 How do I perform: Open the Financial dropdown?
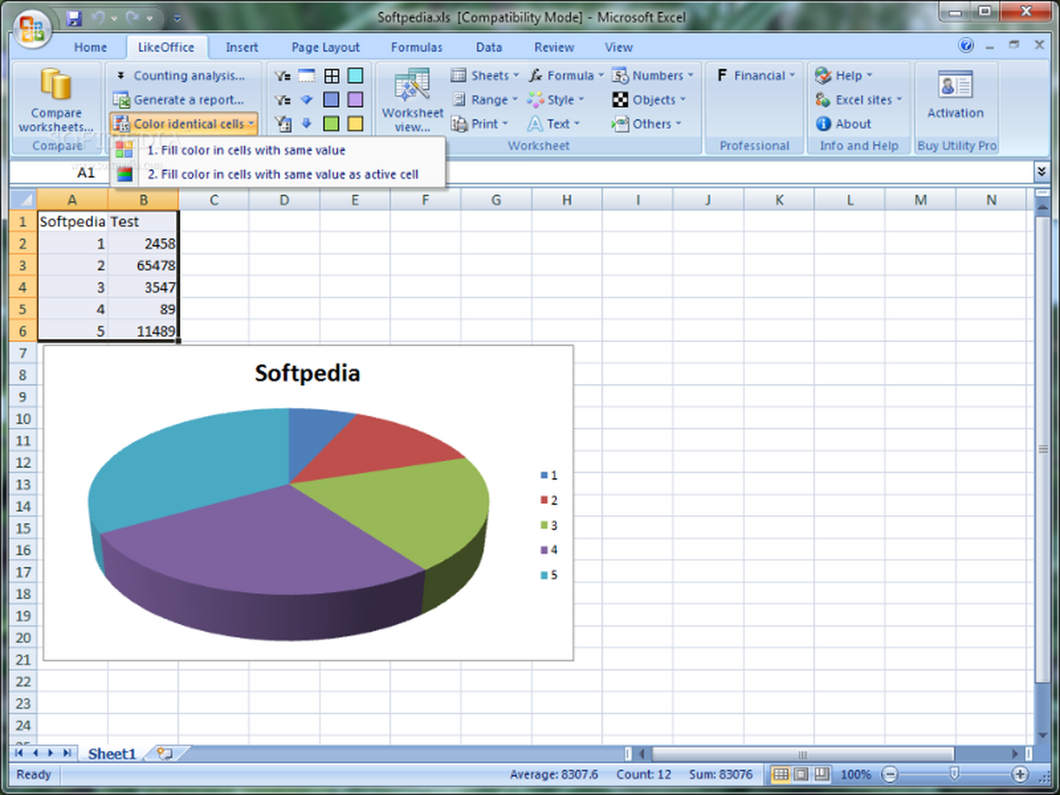pos(755,76)
